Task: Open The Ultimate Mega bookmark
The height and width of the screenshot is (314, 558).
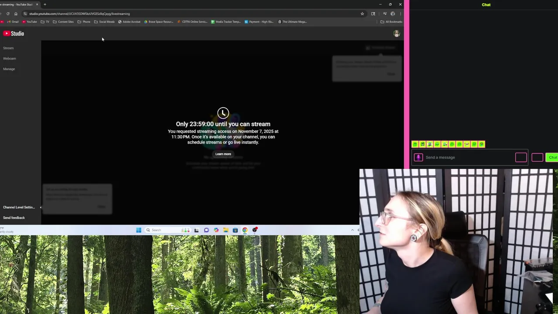Action: pyautogui.click(x=293, y=22)
